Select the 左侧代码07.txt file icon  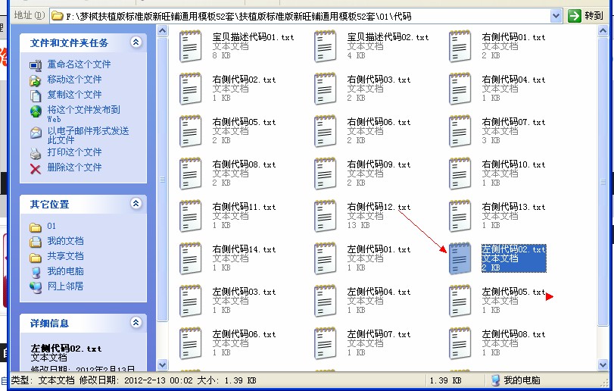pyautogui.click(x=326, y=343)
